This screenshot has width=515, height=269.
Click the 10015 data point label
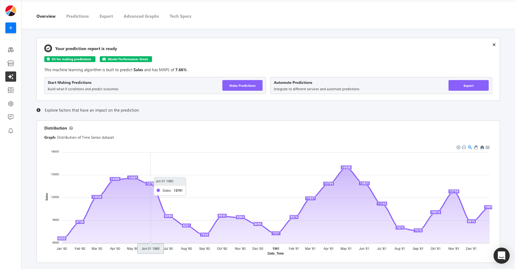tap(435, 212)
